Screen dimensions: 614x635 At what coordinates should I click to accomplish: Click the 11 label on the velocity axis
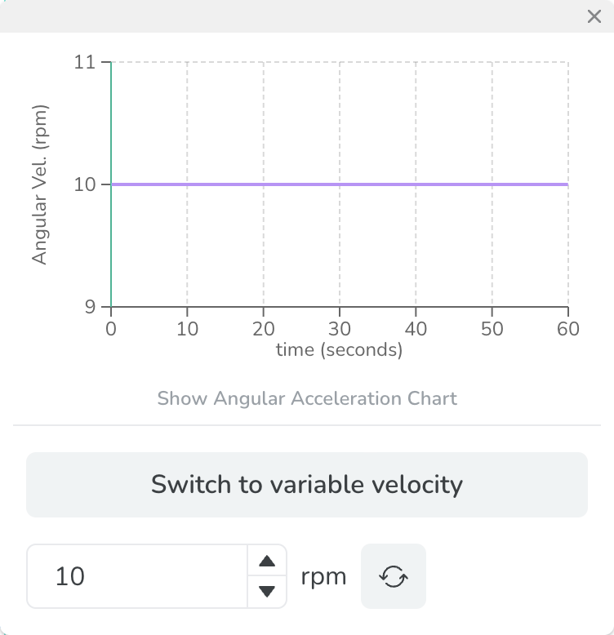85,62
